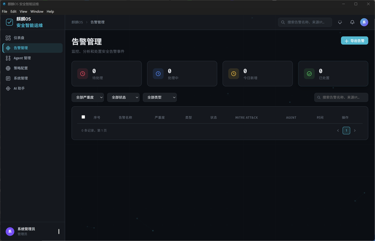Click the 告警名称 column header
The width and height of the screenshot is (375, 241).
pos(125,117)
